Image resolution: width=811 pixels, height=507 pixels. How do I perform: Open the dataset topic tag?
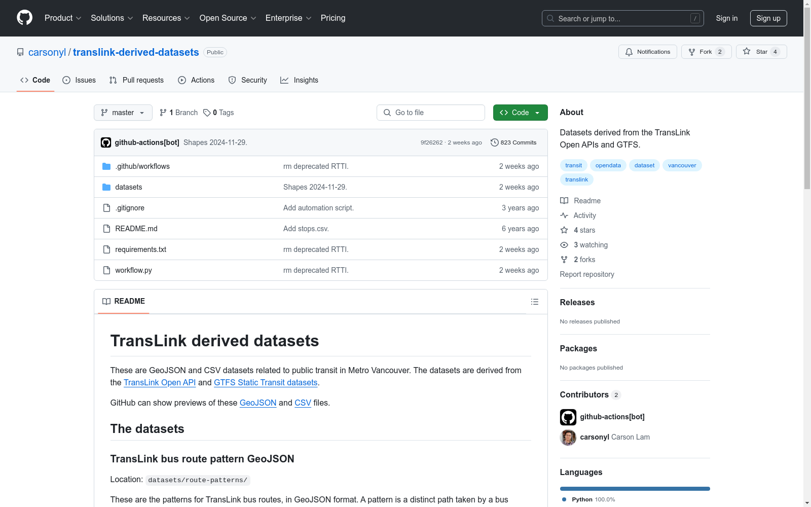pos(644,165)
